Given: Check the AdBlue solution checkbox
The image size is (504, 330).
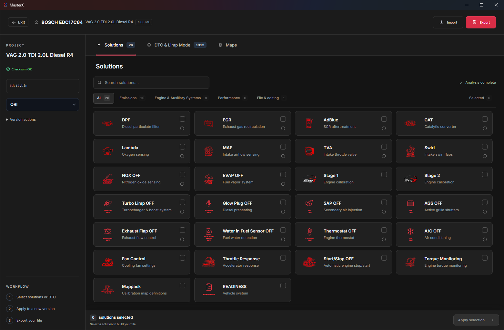Looking at the screenshot, I should (384, 119).
